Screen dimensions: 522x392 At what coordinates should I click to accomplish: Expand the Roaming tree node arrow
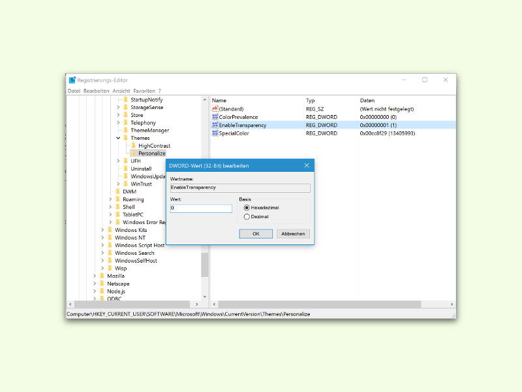pos(110,199)
